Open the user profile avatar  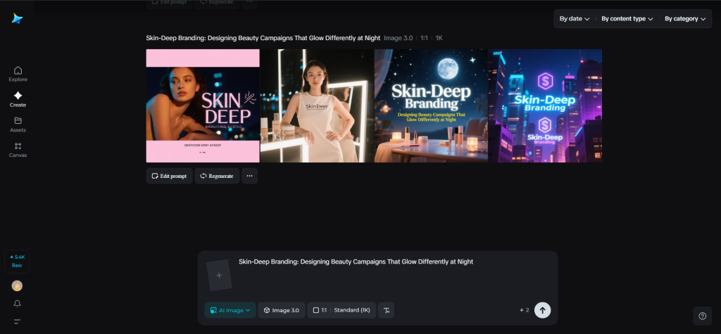[17, 285]
